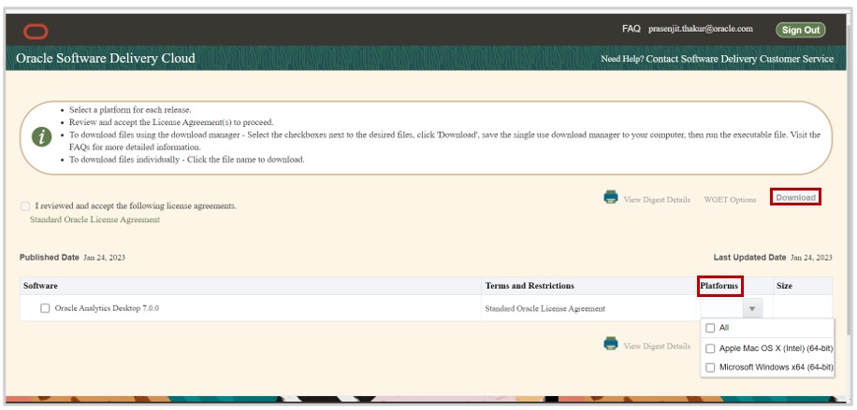Viewport: 857px width, 410px height.
Task: Open the Standard Oracle License Agreement link under the checkbox
Action: click(x=95, y=219)
